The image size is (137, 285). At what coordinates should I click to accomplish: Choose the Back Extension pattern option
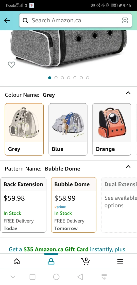(x=23, y=205)
